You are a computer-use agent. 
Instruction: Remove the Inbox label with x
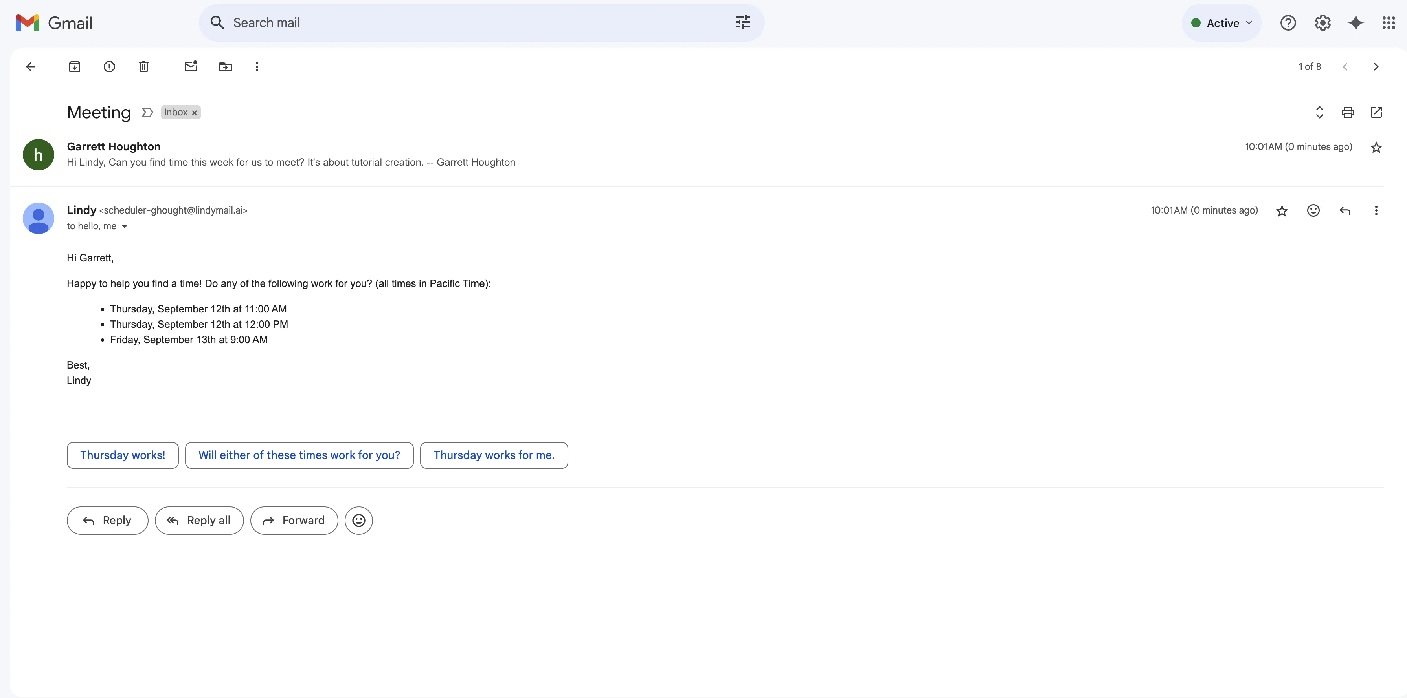(x=194, y=113)
